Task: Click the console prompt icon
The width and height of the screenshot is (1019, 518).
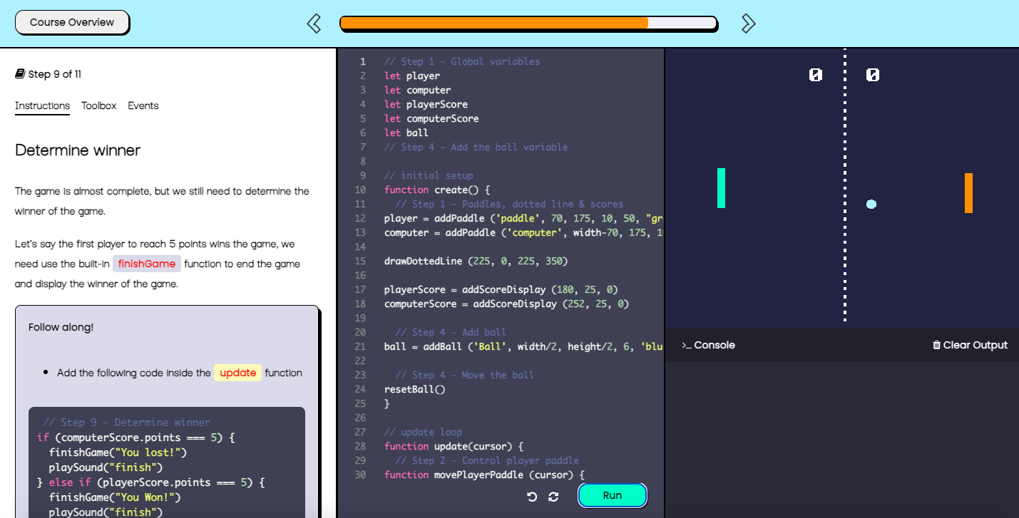Action: pyautogui.click(x=686, y=345)
